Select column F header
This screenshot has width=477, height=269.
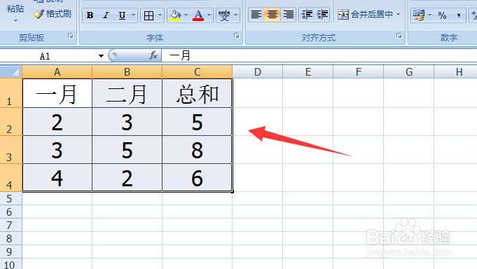click(x=359, y=72)
